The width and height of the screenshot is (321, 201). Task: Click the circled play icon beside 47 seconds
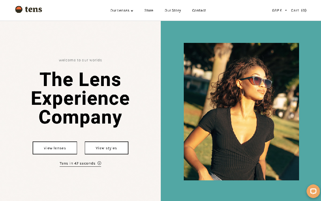(x=99, y=163)
